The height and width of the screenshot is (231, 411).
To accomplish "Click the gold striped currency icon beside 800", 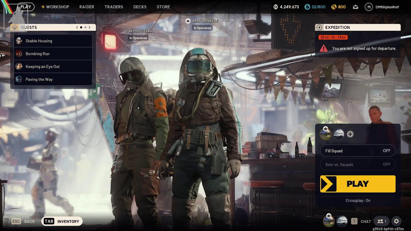I will pos(334,7).
